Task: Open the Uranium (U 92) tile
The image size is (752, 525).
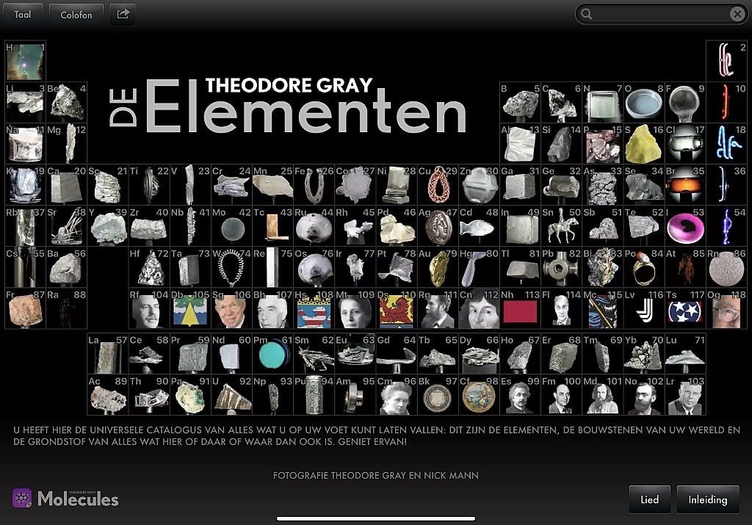Action: [x=231, y=395]
